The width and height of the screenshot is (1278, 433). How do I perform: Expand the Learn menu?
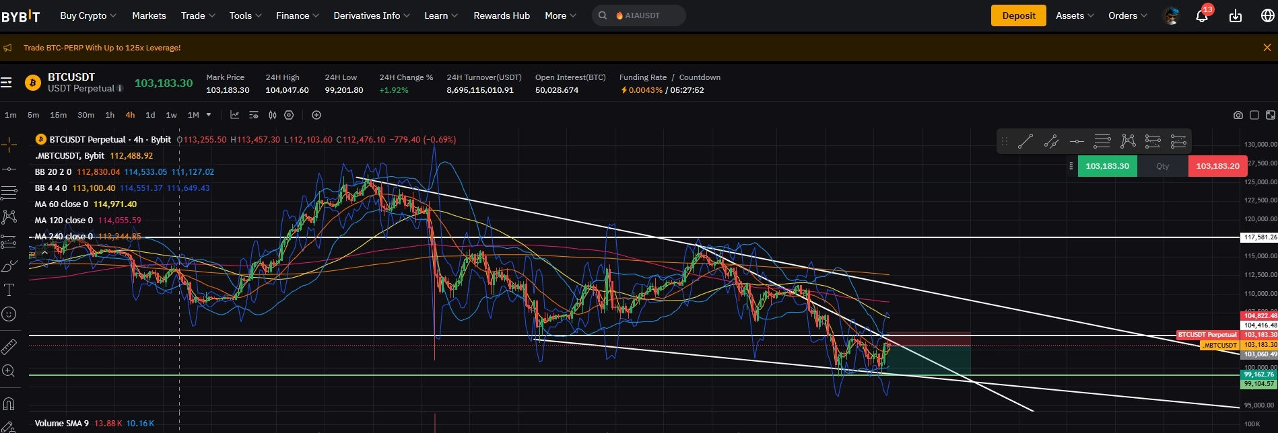[441, 15]
